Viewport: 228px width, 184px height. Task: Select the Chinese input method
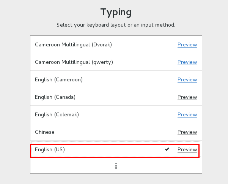(45, 132)
